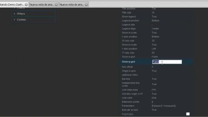Toggle Execute at start value True
Screen dimensions: 208x117
pos(154,110)
